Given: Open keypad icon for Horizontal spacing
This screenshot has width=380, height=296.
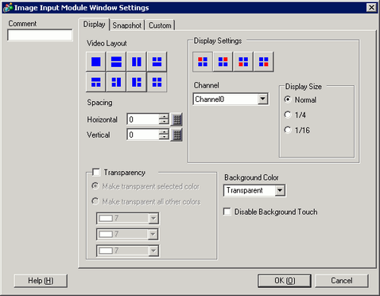Looking at the screenshot, I should pos(176,119).
